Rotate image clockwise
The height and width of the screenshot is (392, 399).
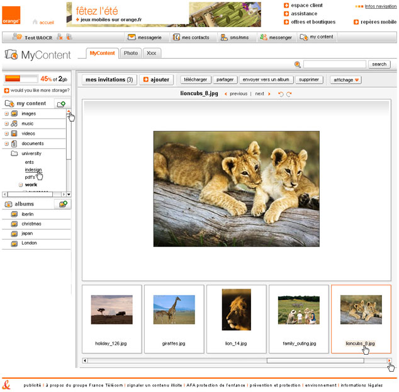(289, 94)
